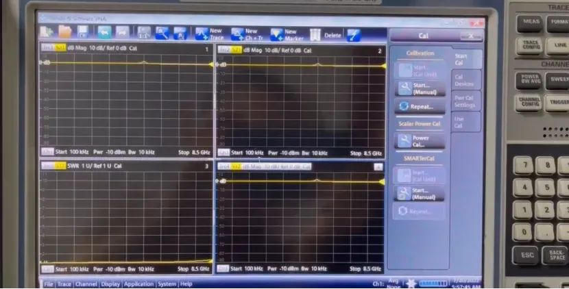Click the diagram number 2 label
This screenshot has width=569, height=289.
click(380, 51)
